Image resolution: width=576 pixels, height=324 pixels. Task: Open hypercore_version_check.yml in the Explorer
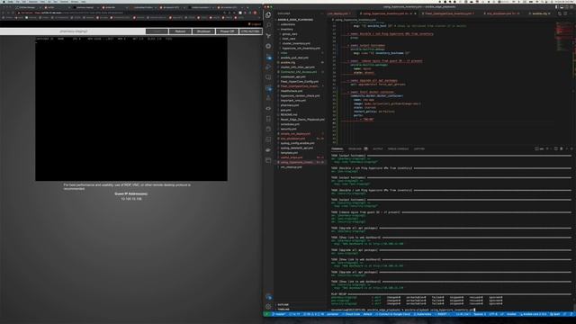(x=300, y=96)
